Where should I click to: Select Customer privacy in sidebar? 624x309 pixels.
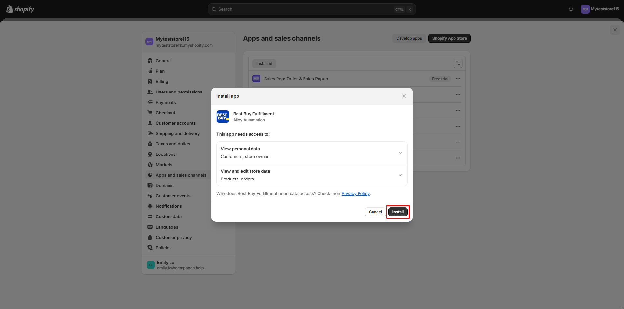pos(174,237)
